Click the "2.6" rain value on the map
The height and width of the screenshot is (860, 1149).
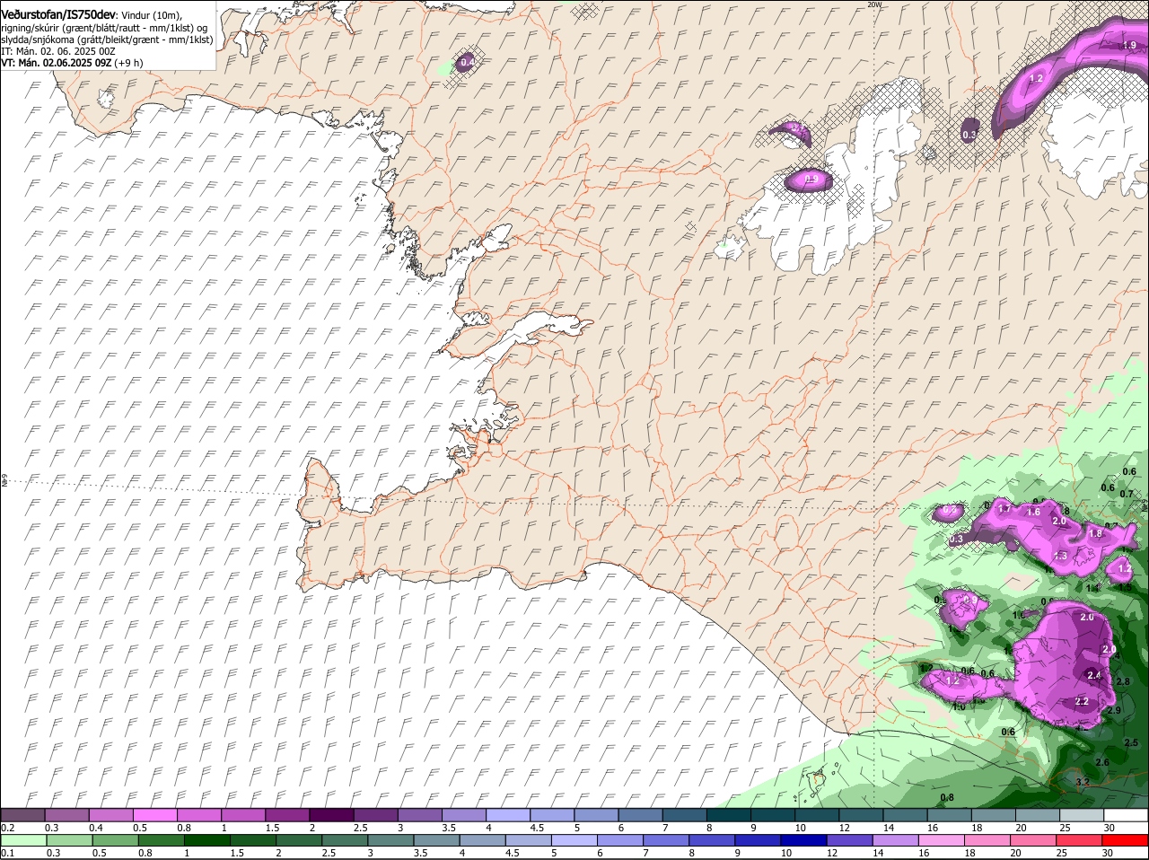coord(1102,762)
